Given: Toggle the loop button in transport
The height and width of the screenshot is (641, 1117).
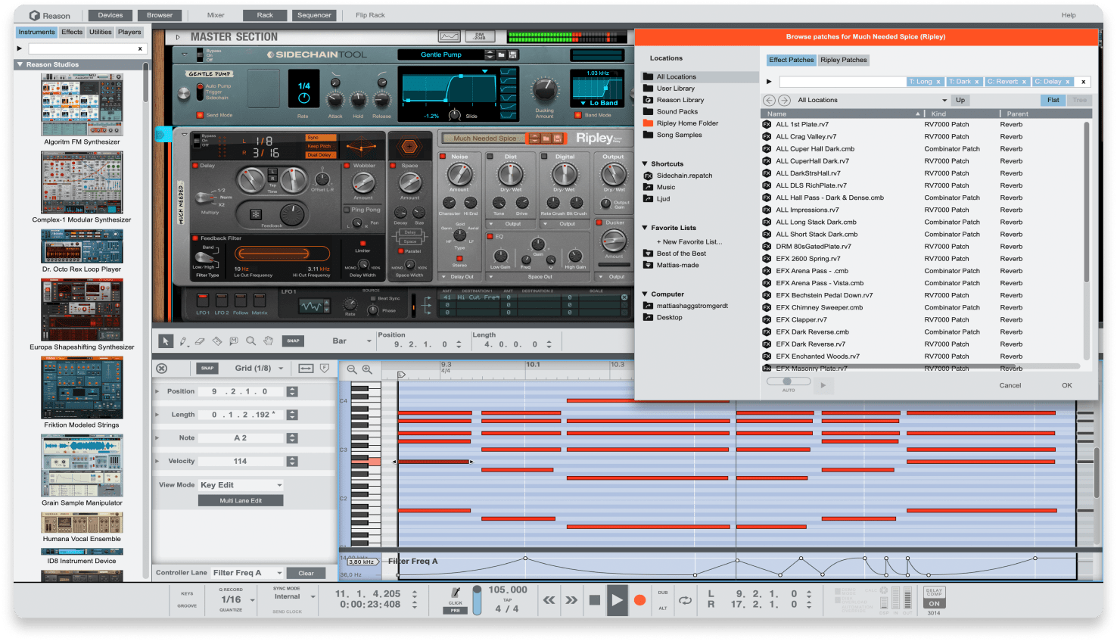Looking at the screenshot, I should pos(685,600).
